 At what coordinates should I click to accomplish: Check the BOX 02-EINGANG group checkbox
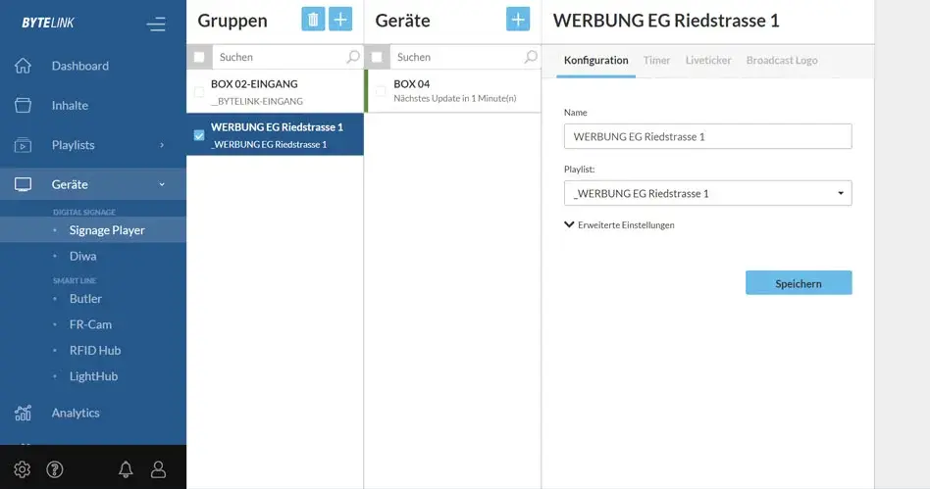click(x=199, y=92)
